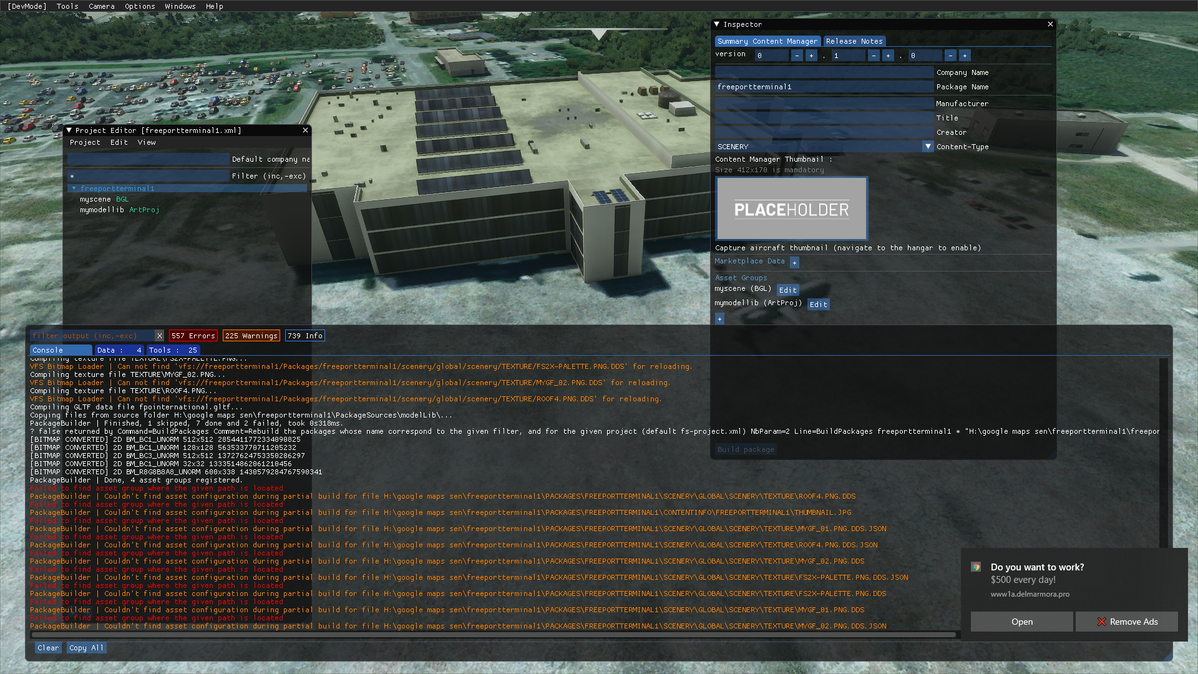Collapse the Project Editor window triangle
The width and height of the screenshot is (1198, 674).
point(69,130)
